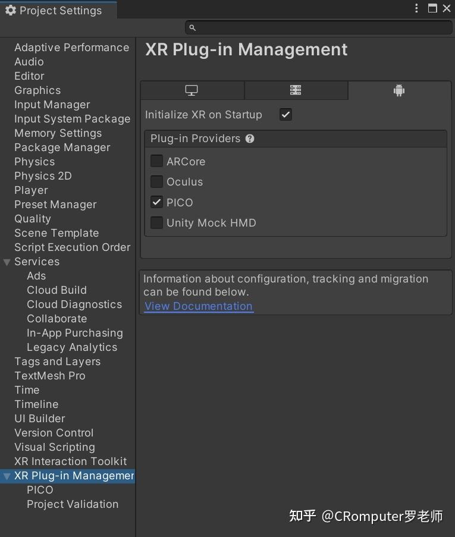Image resolution: width=455 pixels, height=537 pixels.
Task: Uncheck the PICO plug-in provider
Action: [x=157, y=202]
